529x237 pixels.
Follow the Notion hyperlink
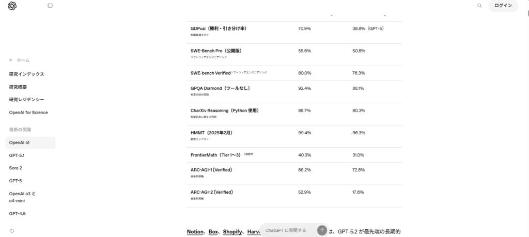[x=195, y=232]
